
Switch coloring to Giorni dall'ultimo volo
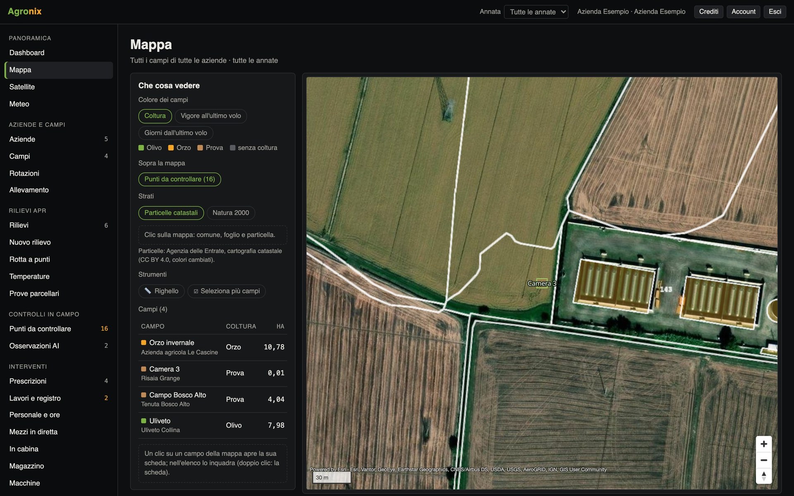coord(176,133)
